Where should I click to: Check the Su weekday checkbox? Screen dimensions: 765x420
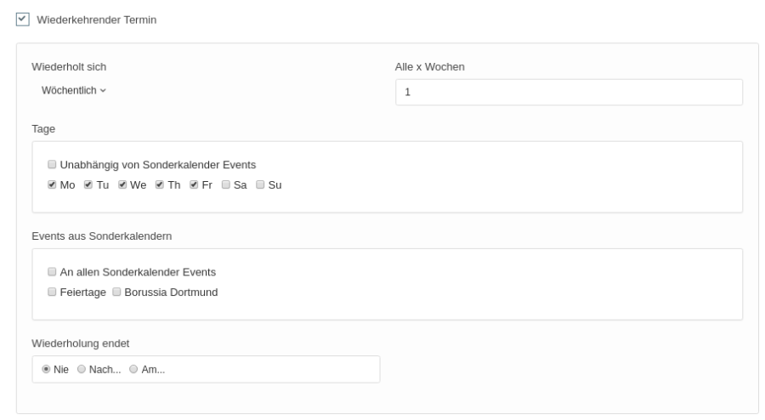pyautogui.click(x=261, y=184)
